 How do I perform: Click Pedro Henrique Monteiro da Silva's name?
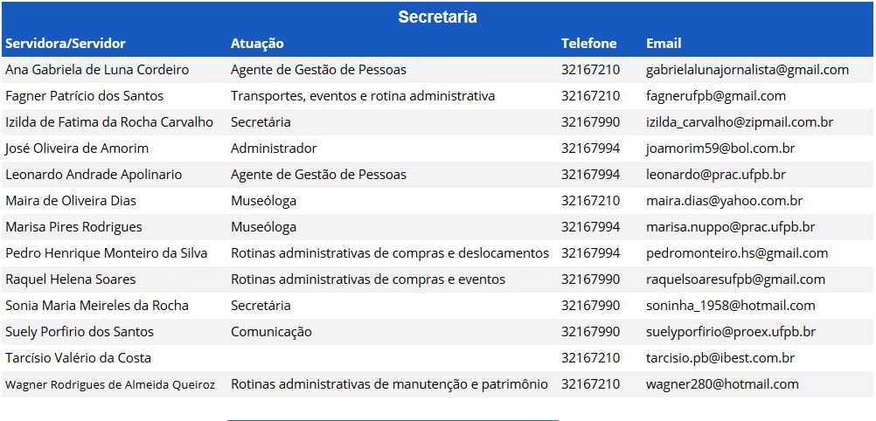(107, 253)
